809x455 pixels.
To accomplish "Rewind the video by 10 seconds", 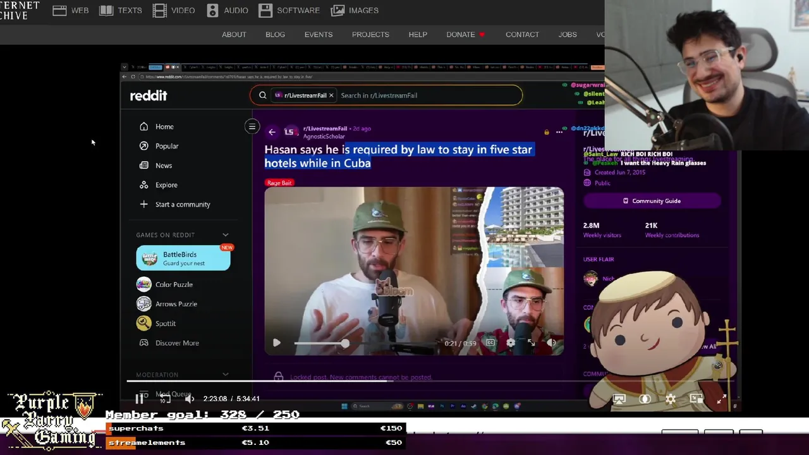I will (164, 399).
